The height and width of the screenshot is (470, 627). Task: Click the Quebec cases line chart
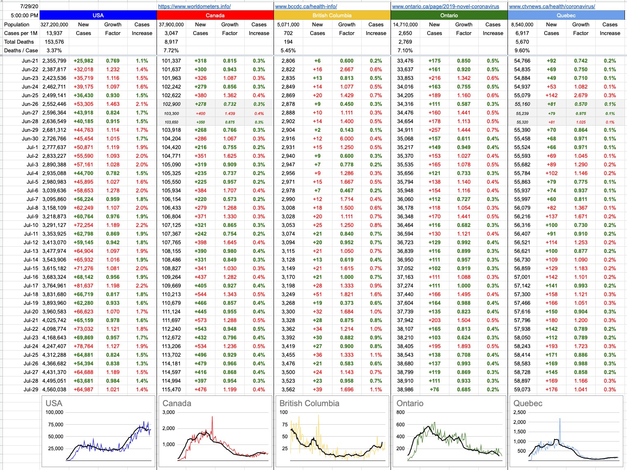tap(566, 431)
